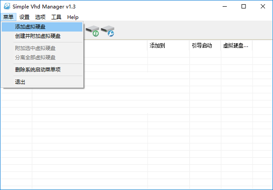Image resolution: width=273 pixels, height=190 pixels.
Task: Click the disk icon with blue wrench
Action: click(x=108, y=31)
